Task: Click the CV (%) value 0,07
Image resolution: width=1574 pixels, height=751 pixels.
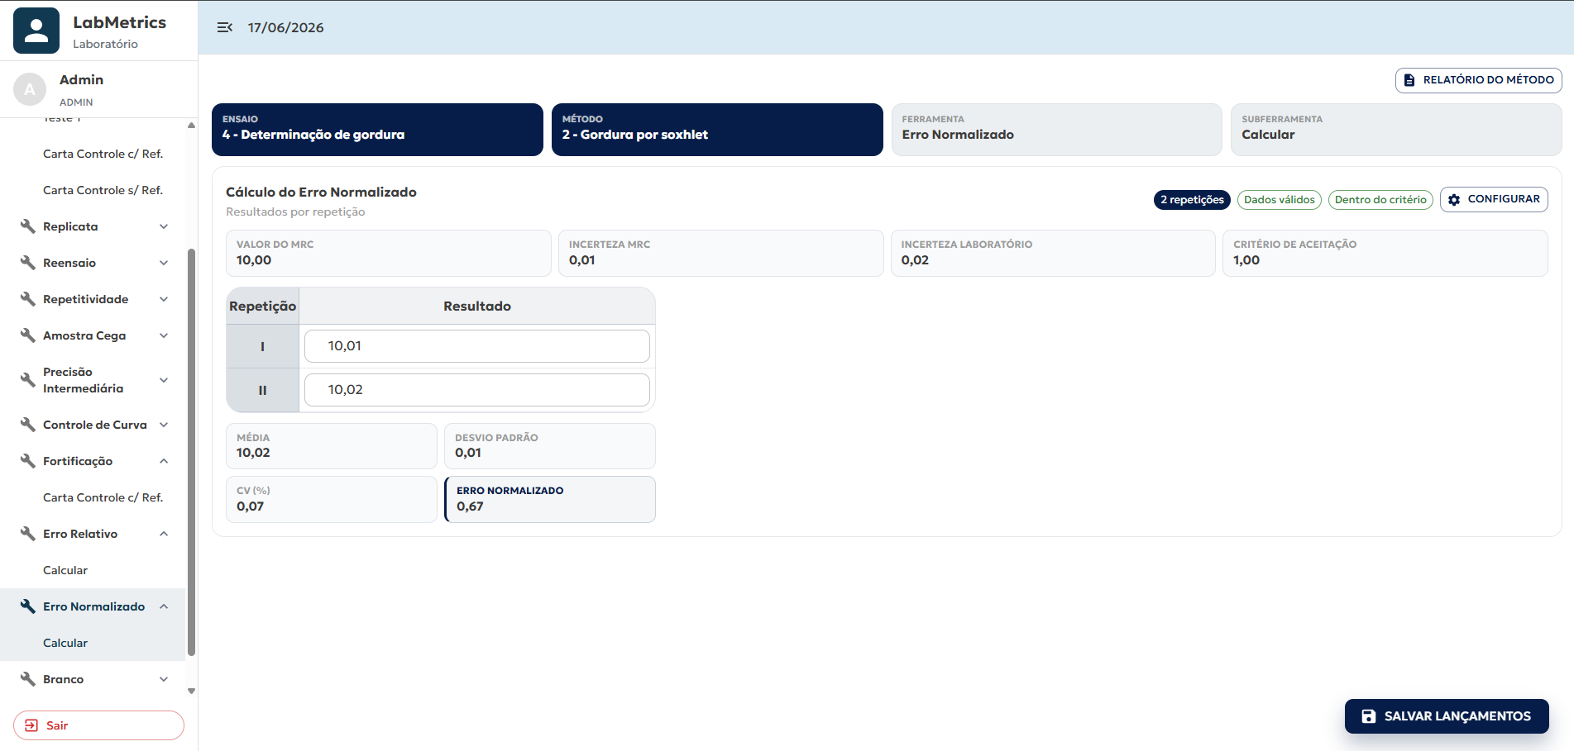Action: (250, 506)
